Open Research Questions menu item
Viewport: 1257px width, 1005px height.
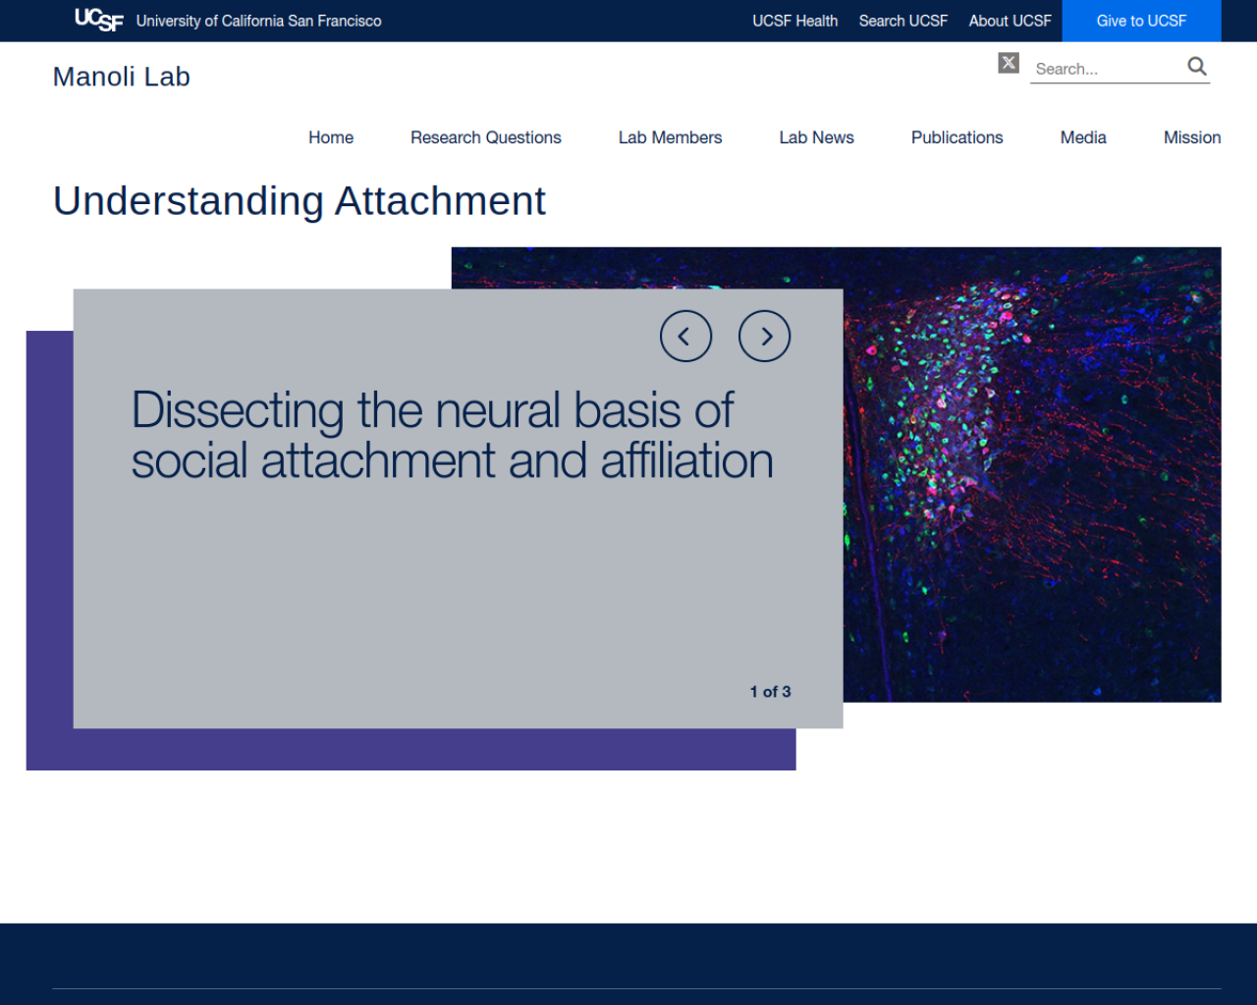(486, 137)
